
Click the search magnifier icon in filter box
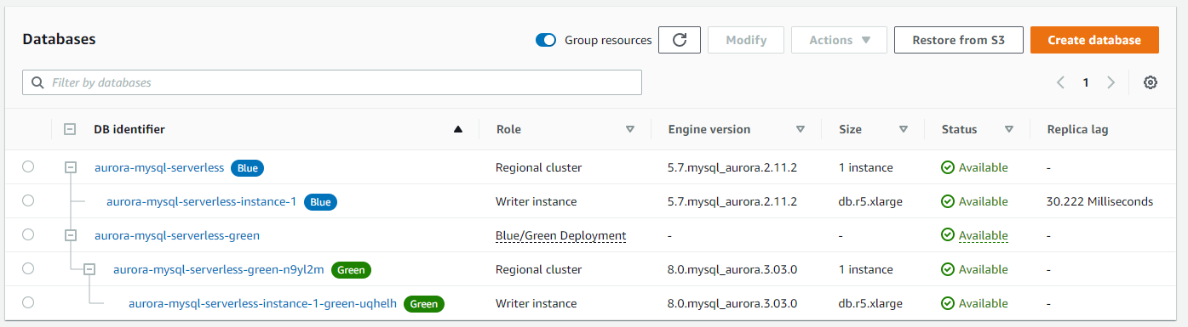click(x=37, y=82)
